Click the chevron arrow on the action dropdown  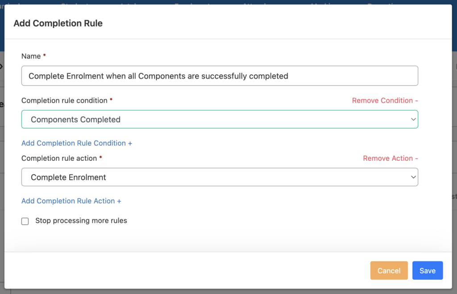pyautogui.click(x=413, y=177)
